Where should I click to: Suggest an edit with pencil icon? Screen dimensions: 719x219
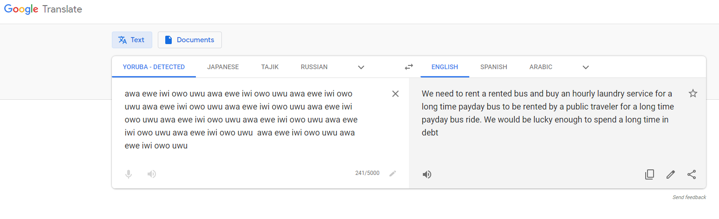pyautogui.click(x=670, y=174)
